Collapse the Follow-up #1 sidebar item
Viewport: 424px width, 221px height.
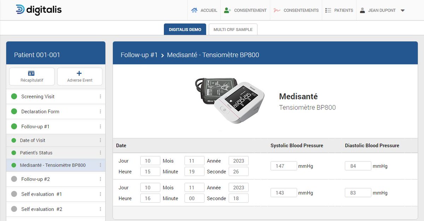pos(56,127)
